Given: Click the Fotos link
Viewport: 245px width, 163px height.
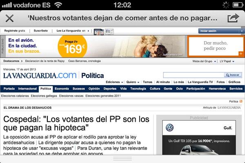Looking at the screenshot, I should coord(220,82).
